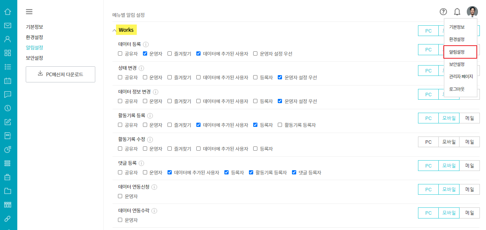The width and height of the screenshot is (486, 230).
Task: Click the profile avatar dropdown
Action: pyautogui.click(x=472, y=12)
